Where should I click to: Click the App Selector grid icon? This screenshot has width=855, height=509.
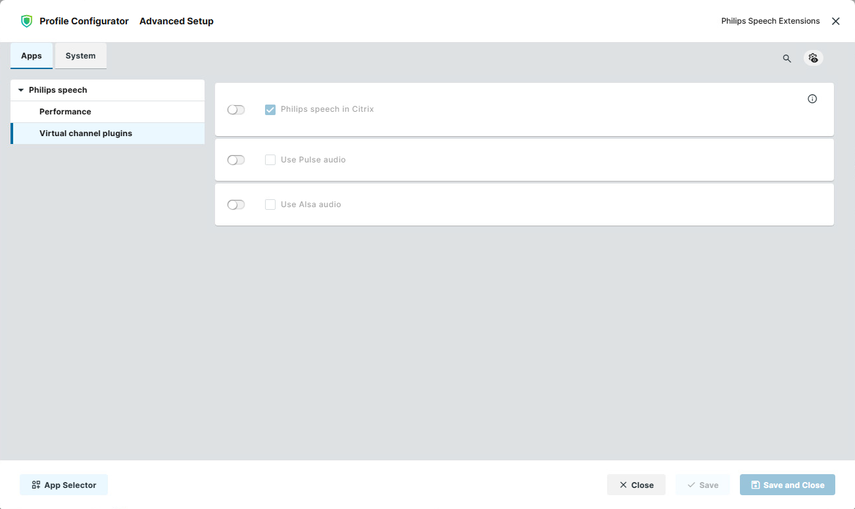[36, 485]
